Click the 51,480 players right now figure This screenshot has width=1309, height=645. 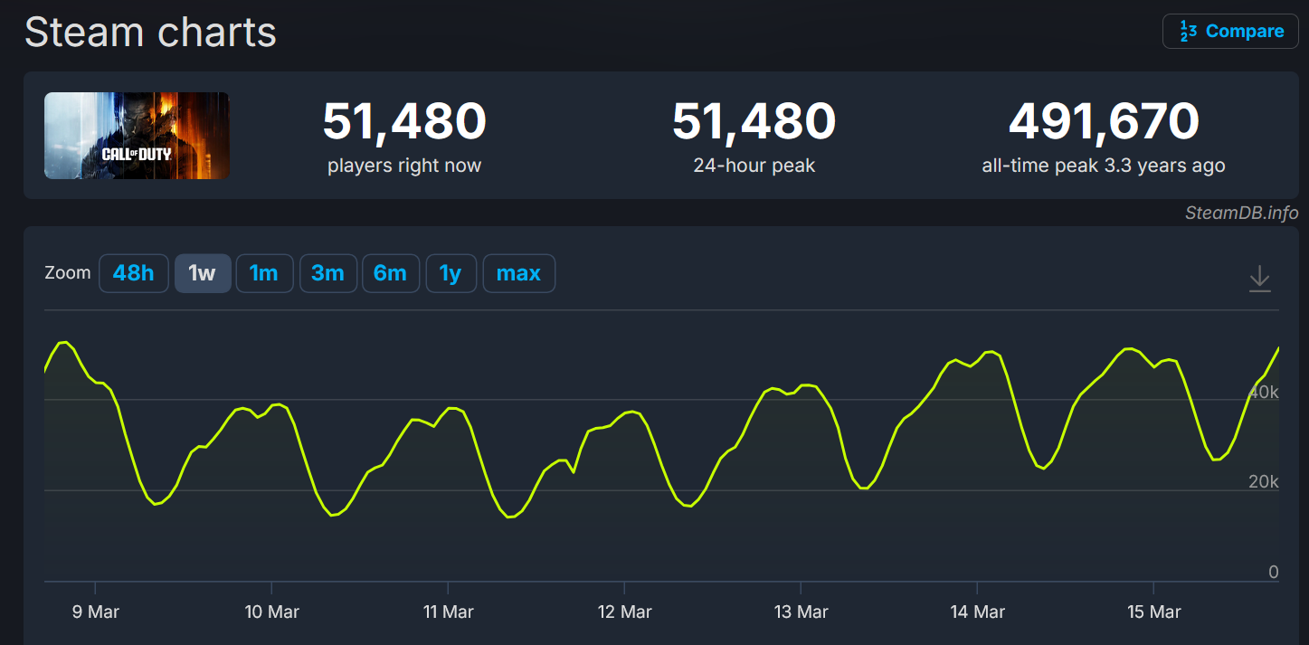[404, 121]
